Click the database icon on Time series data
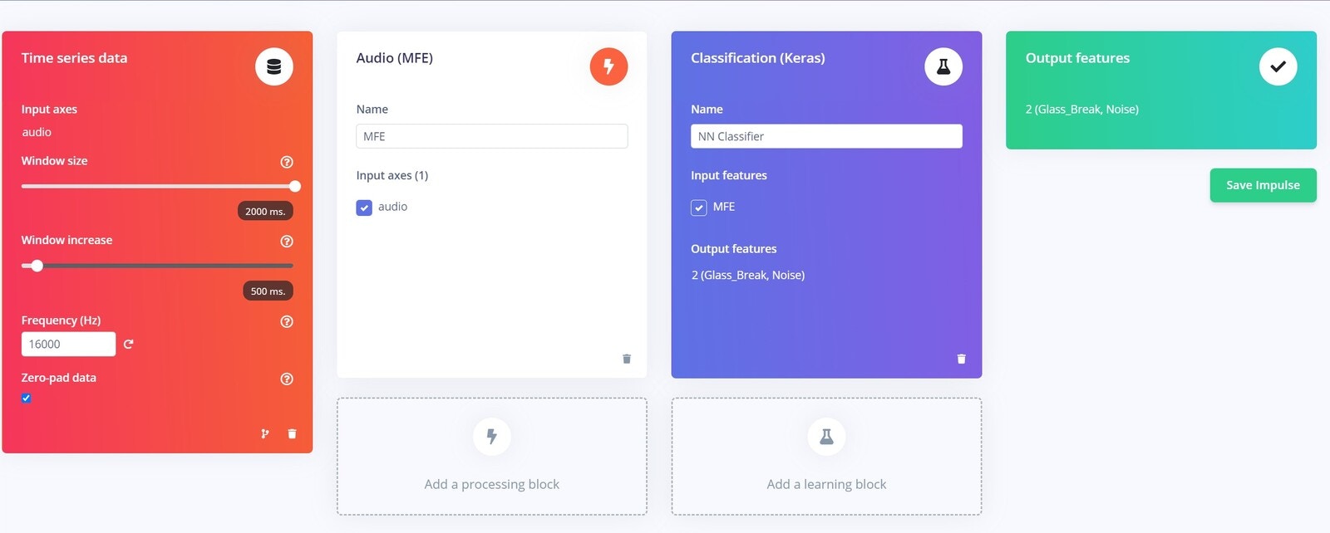Screen dimensions: 1330x533 [x=273, y=66]
